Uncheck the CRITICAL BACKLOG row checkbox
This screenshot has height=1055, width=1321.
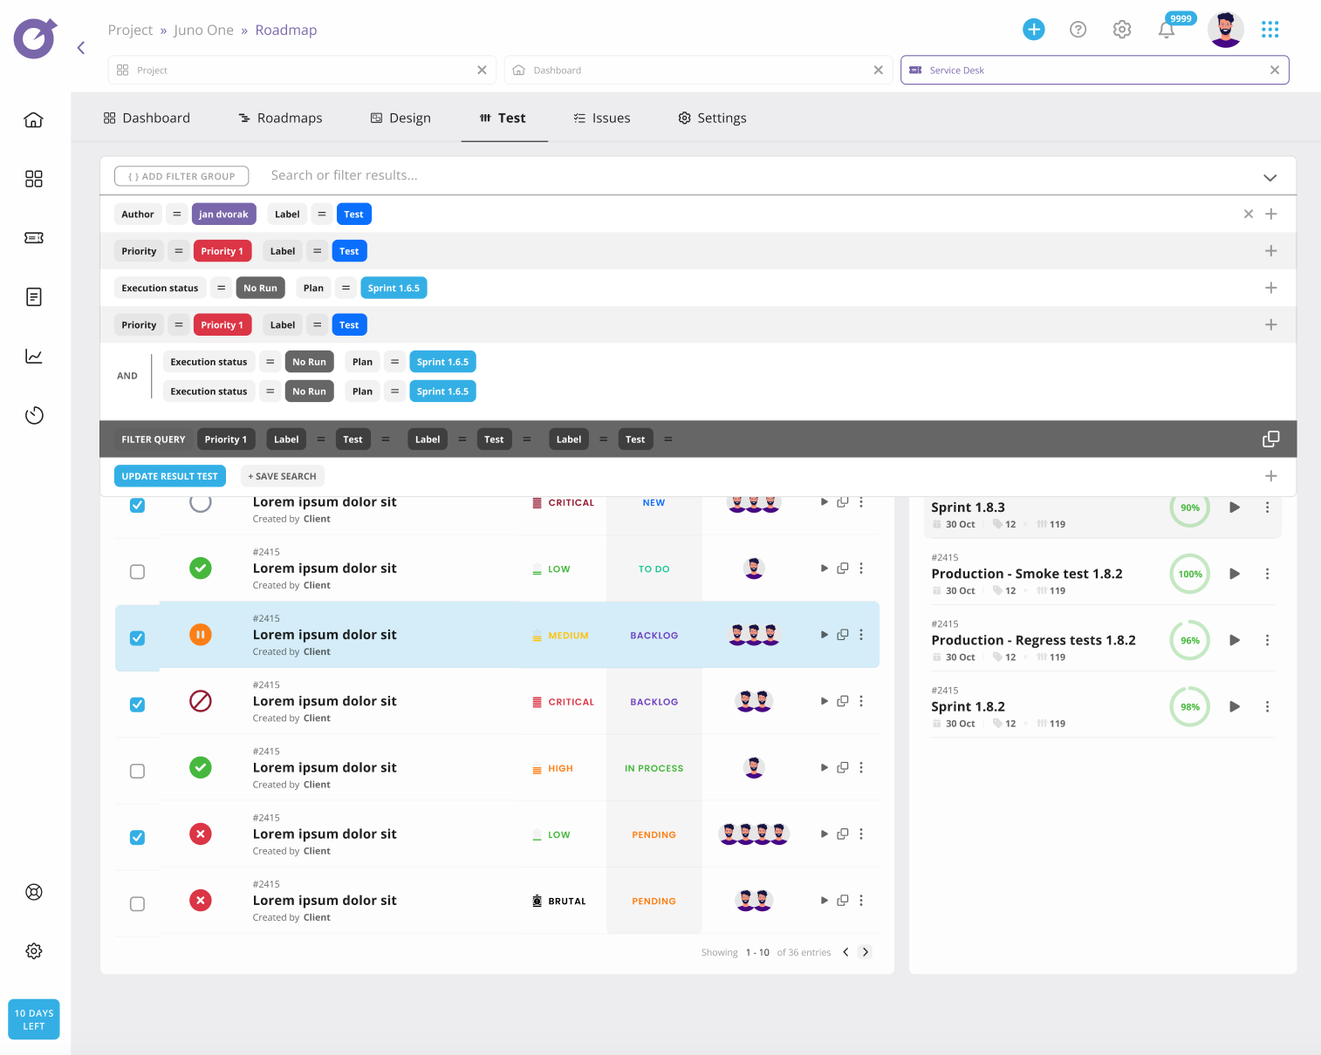[x=137, y=704]
